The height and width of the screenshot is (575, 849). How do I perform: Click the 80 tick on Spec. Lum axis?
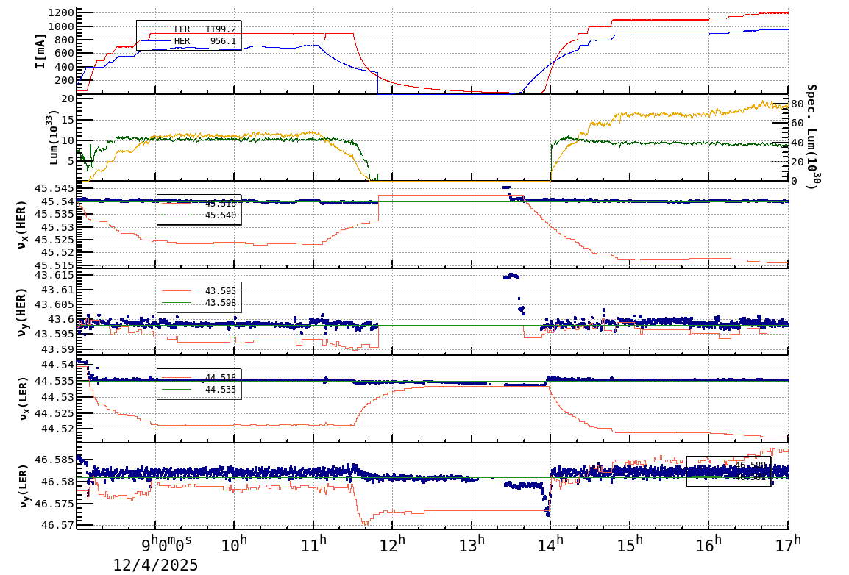click(797, 104)
